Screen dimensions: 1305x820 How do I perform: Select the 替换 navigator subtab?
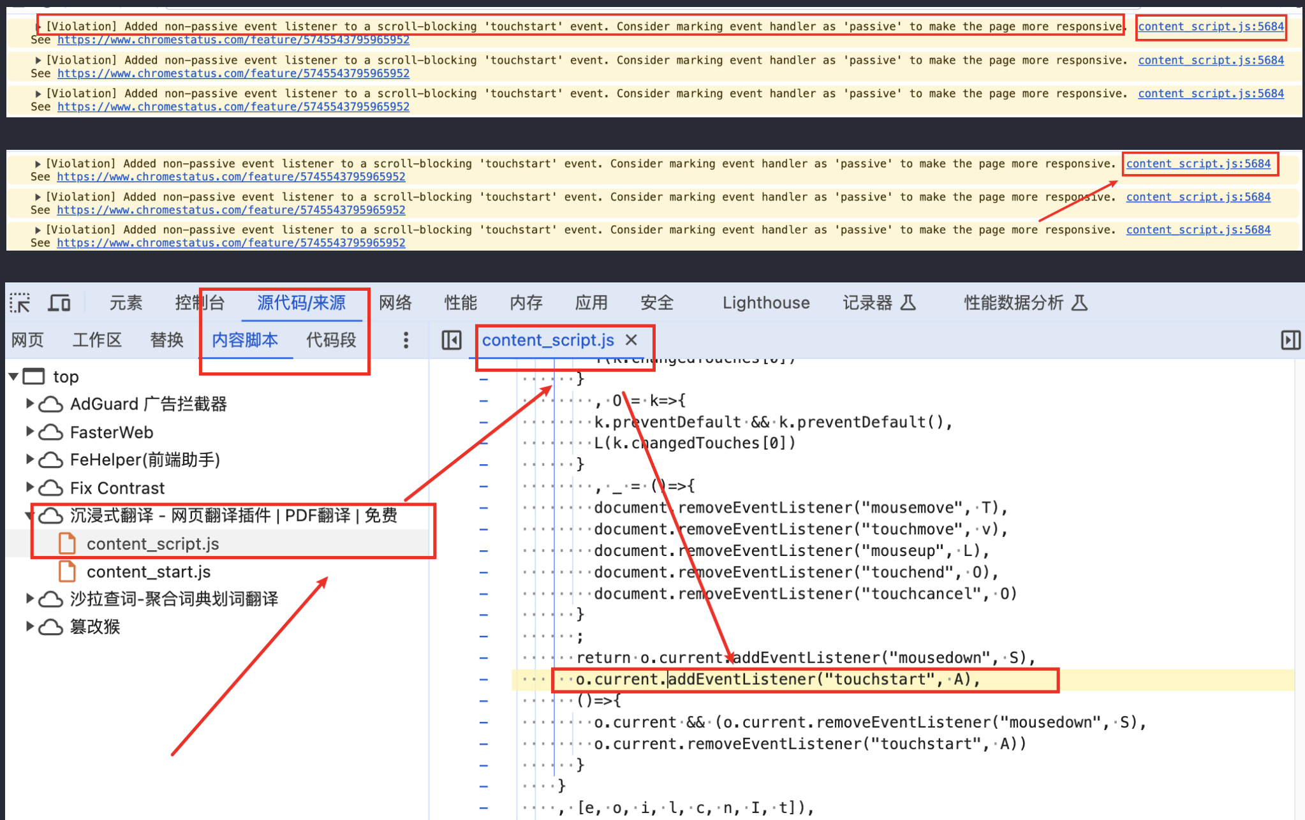[x=166, y=340]
